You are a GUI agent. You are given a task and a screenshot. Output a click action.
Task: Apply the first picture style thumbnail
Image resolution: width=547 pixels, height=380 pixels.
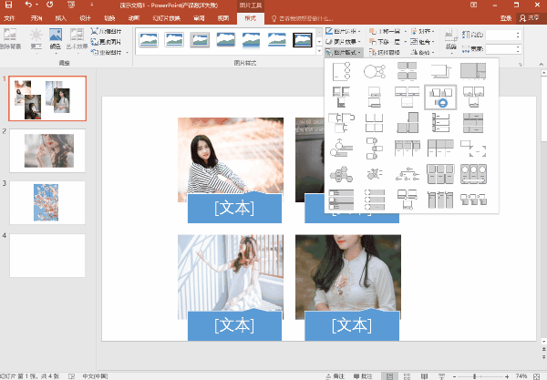point(149,40)
